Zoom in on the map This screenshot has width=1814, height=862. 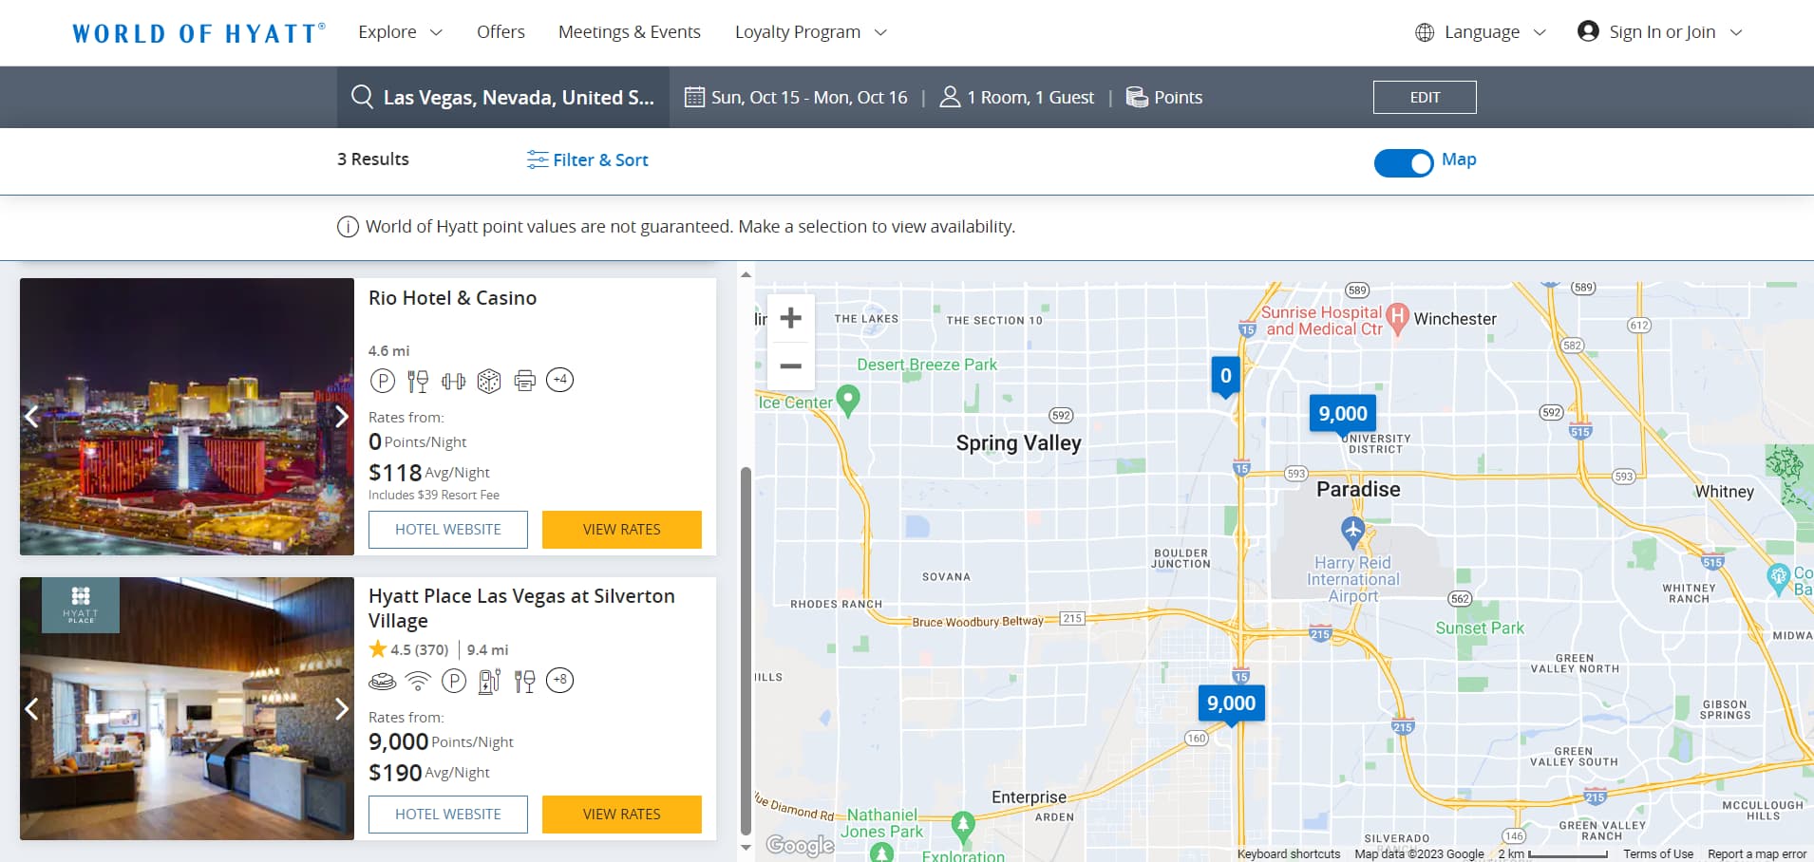[x=790, y=319]
